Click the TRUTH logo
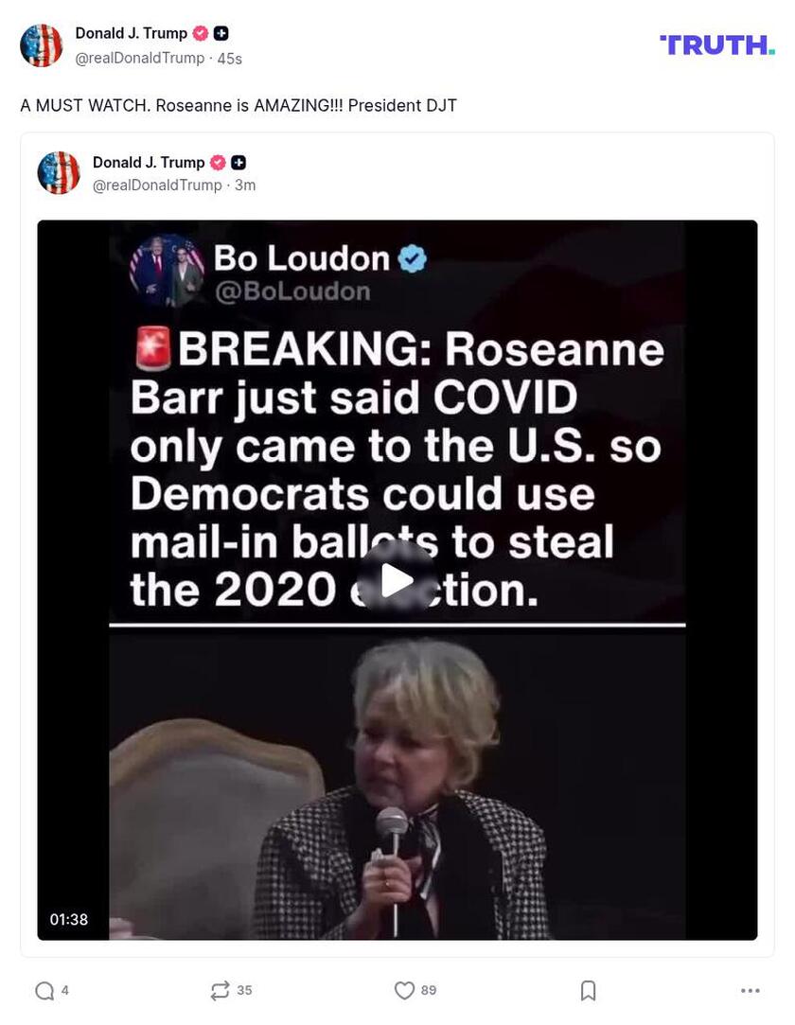 click(717, 45)
